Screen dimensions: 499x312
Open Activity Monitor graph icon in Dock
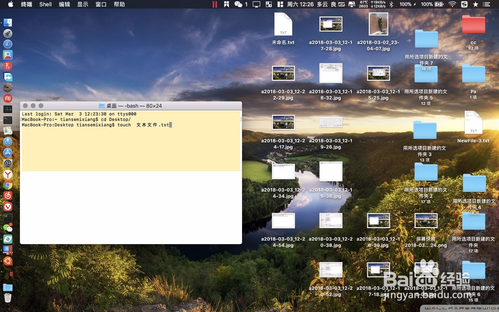click(x=7, y=109)
